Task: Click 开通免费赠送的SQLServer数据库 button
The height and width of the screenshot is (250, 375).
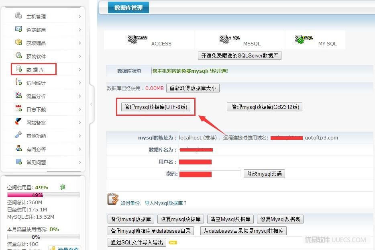Action: (x=240, y=55)
